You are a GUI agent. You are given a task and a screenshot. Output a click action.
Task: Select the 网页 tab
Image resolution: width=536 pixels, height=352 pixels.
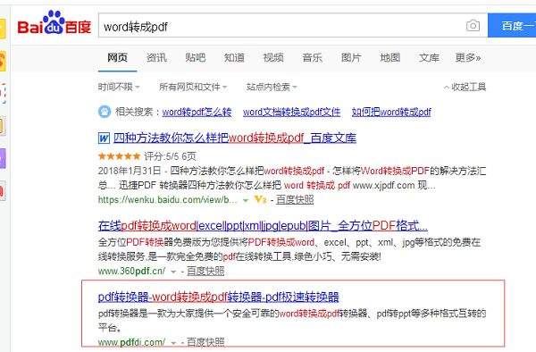coord(117,58)
